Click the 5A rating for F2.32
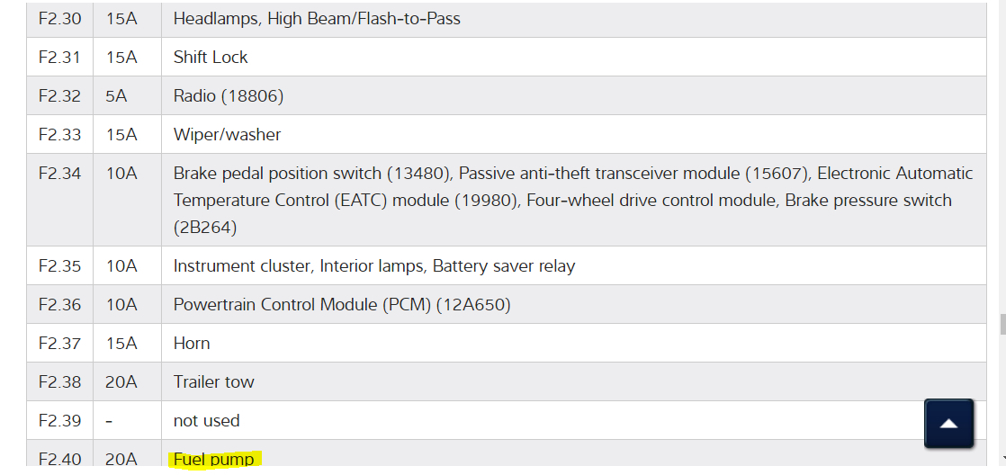Image resolution: width=1006 pixels, height=475 pixels. [116, 95]
